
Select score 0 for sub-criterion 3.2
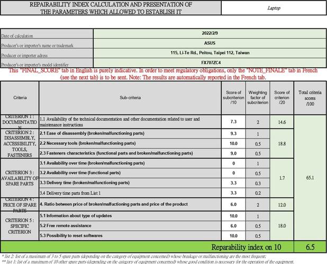click(x=233, y=173)
